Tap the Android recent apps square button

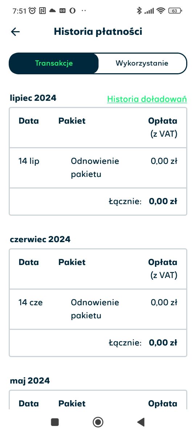click(x=55, y=422)
